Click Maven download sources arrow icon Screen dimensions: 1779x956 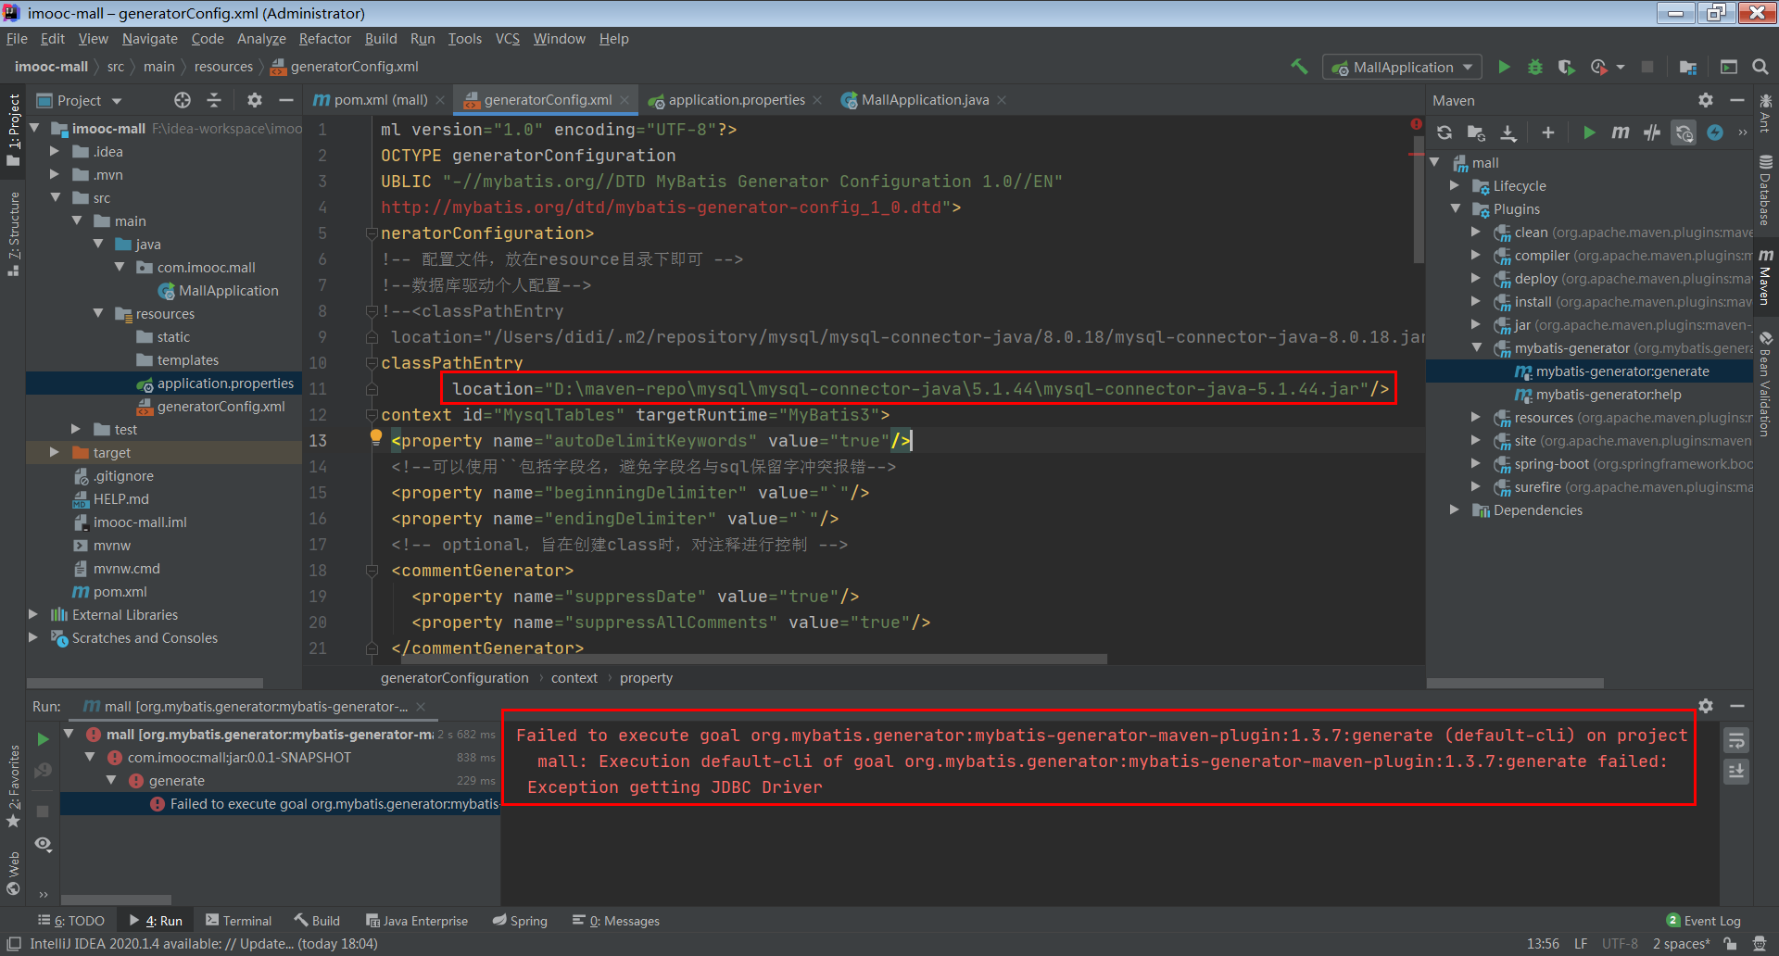[x=1508, y=132]
